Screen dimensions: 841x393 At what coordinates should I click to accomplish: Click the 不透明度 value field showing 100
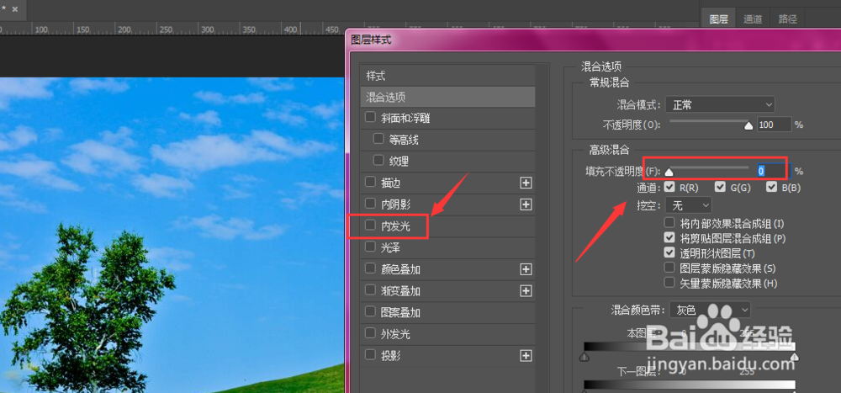[x=774, y=125]
